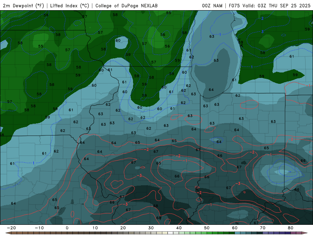Click the "80" colorbar scale label
The width and height of the screenshot is (313, 235).
tap(291, 228)
